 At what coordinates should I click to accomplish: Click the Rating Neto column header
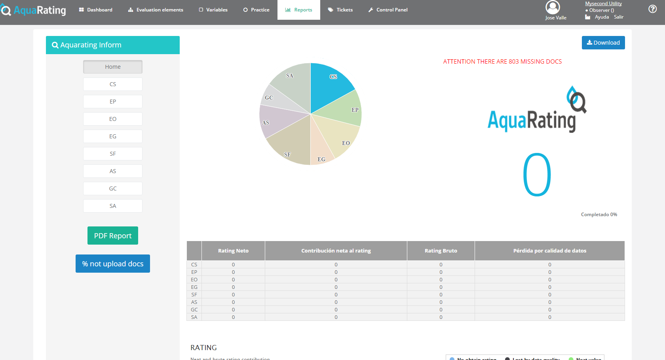coord(233,251)
